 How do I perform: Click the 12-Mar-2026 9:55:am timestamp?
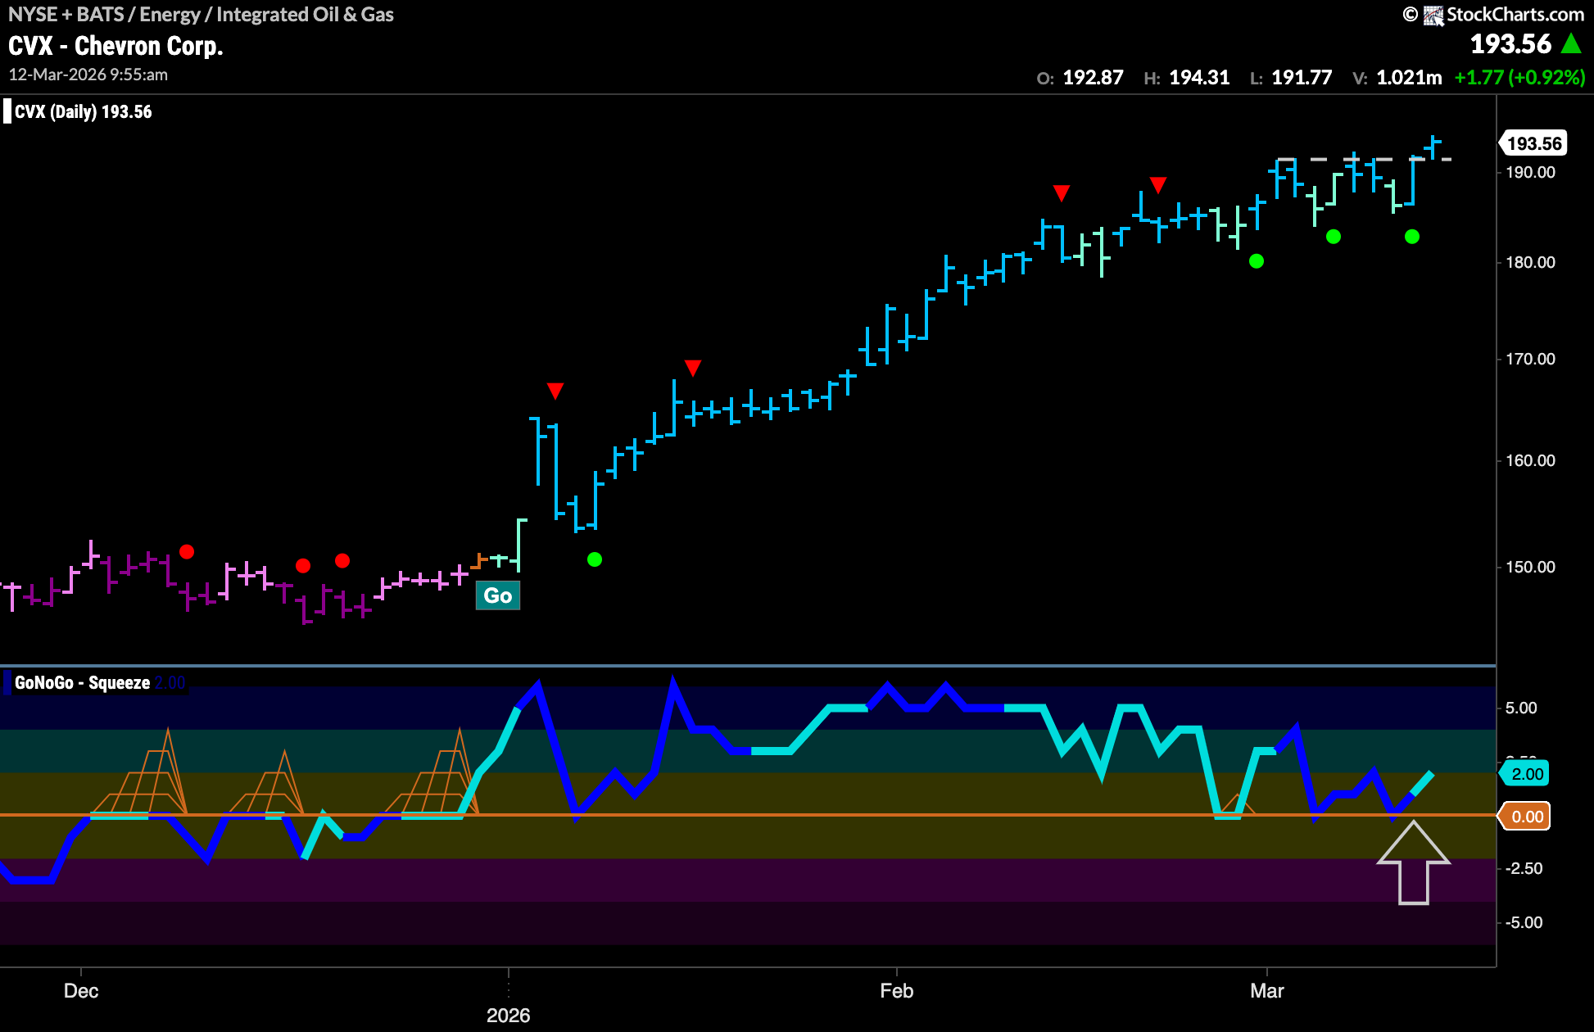tap(88, 75)
